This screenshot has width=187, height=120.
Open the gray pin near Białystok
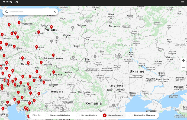73,28
